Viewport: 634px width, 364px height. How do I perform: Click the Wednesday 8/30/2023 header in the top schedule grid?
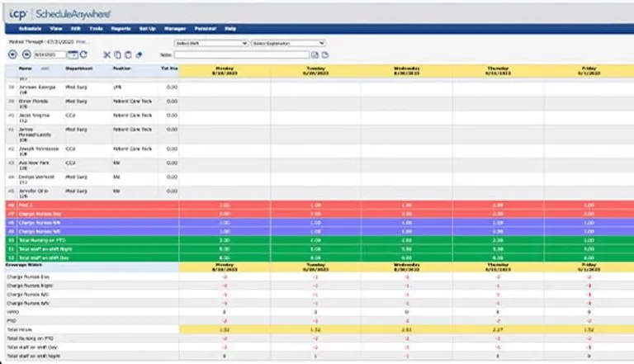tap(407, 71)
